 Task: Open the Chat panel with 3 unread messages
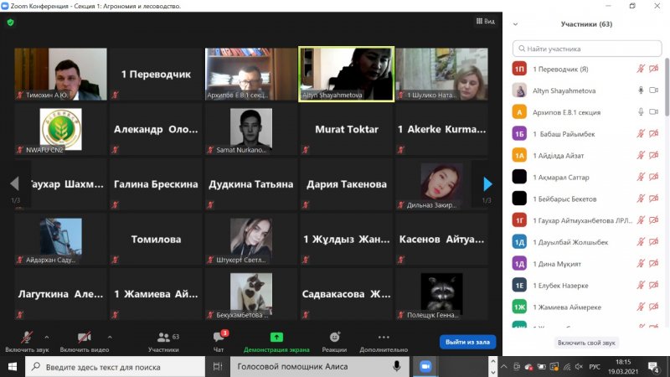point(219,340)
